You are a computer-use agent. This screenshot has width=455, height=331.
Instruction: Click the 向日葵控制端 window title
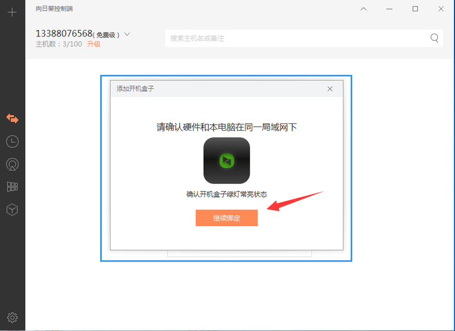(x=54, y=9)
